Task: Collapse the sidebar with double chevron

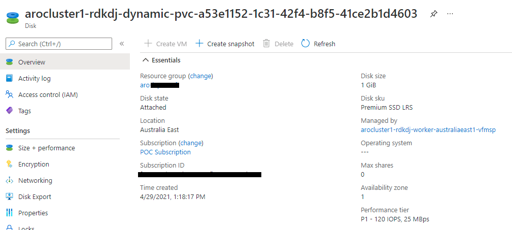Action: 122,44
